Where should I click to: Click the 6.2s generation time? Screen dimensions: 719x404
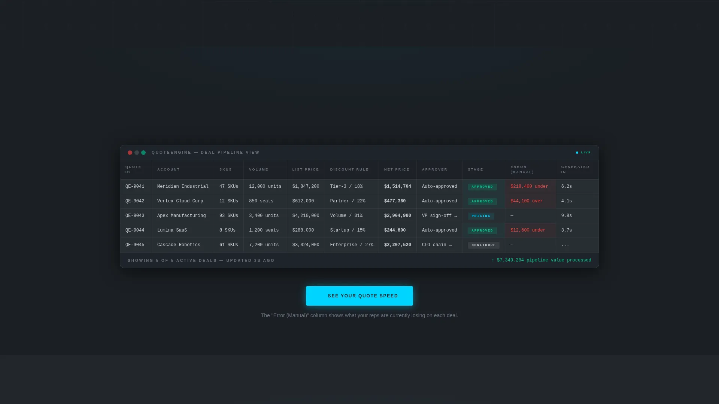click(567, 187)
